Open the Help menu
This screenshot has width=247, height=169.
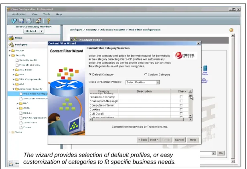[x=59, y=14]
